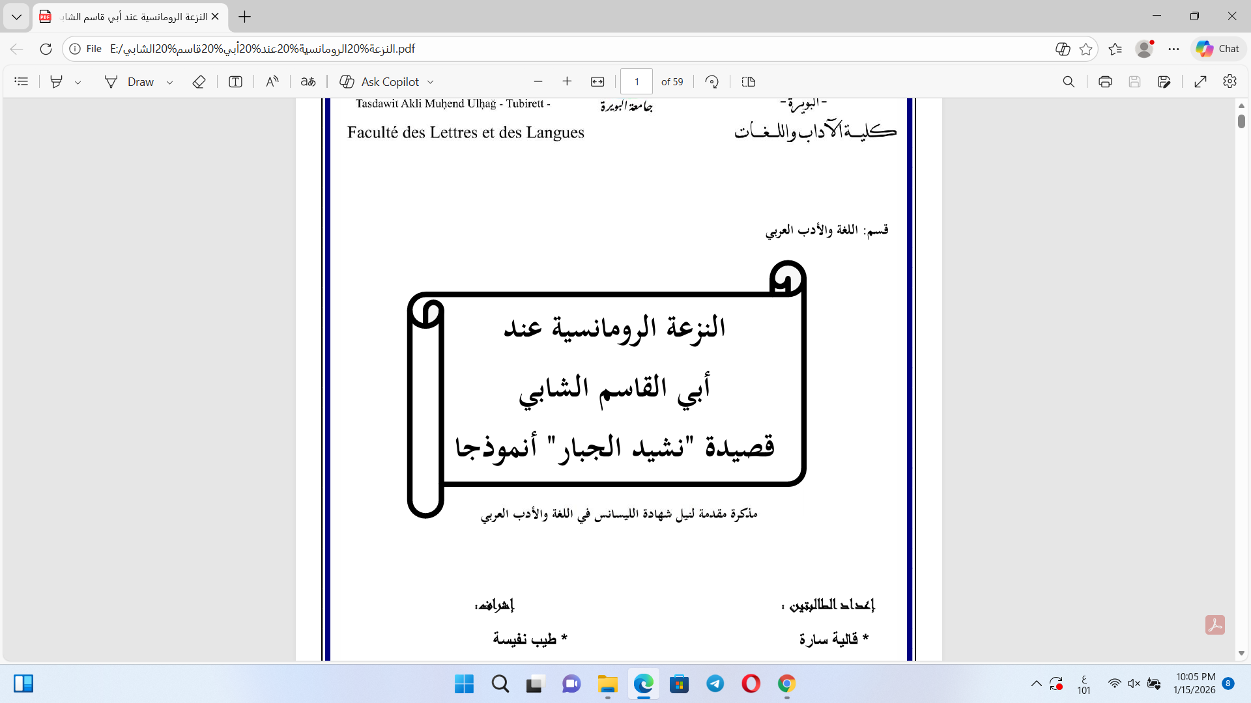Open the Translate tool
Viewport: 1251px width, 703px height.
308,81
